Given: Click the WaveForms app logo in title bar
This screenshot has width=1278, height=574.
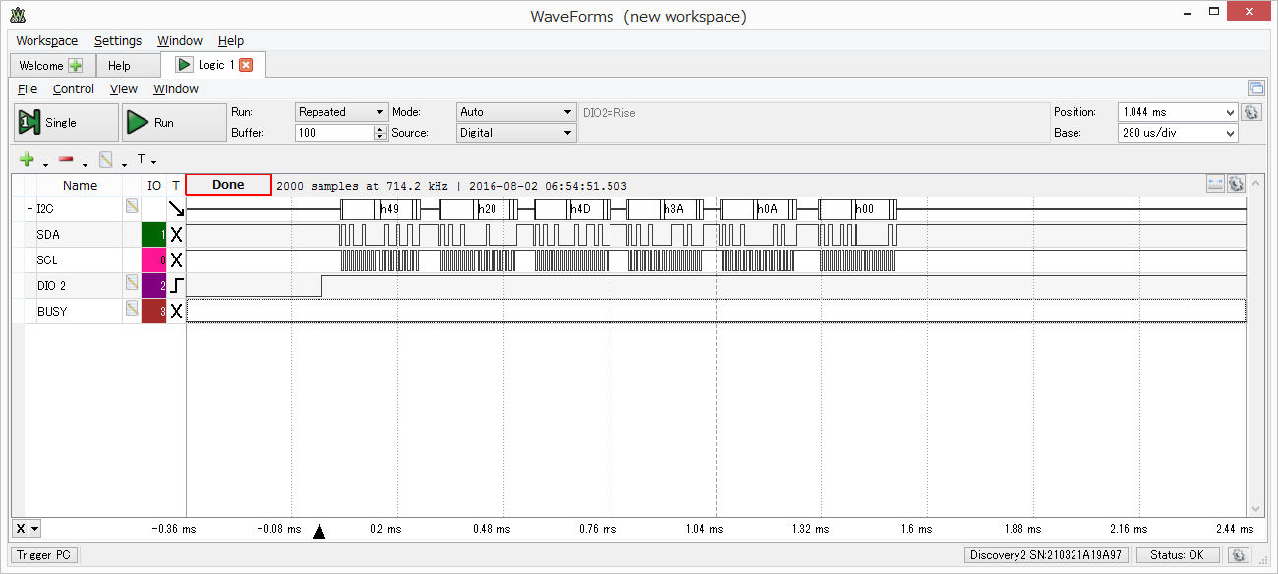Looking at the screenshot, I should click(x=18, y=16).
